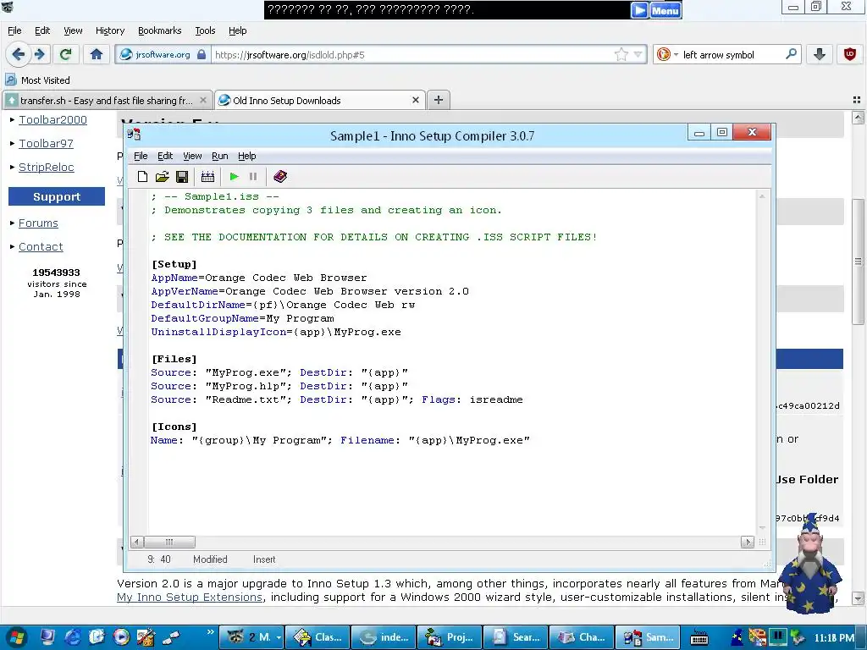Expand the quick launch overflow chevron
This screenshot has width=867, height=650.
click(x=210, y=632)
